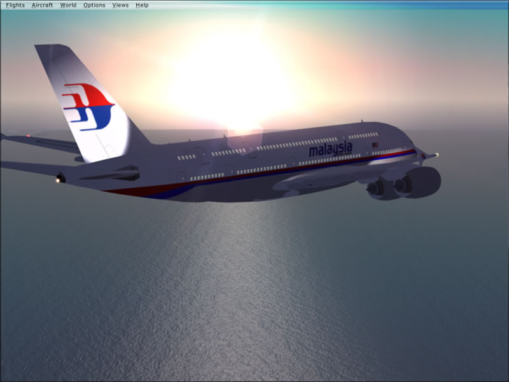Click the red-blue stripe on the rear fuselage

146,190
